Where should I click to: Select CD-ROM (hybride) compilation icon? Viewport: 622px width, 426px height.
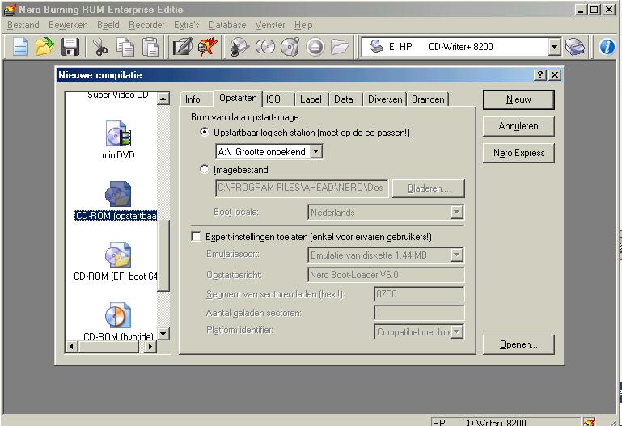[118, 315]
